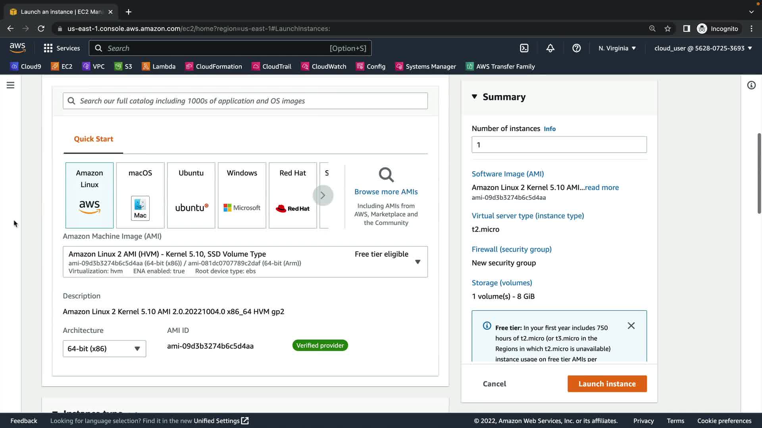
Task: Click the Browse more AMIs link
Action: 386,192
